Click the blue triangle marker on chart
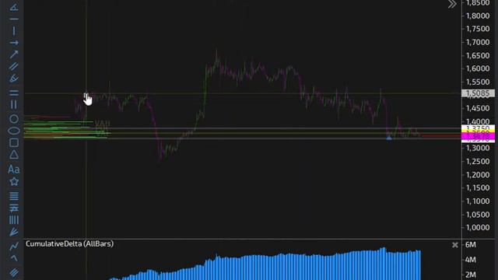This screenshot has height=280, width=498. (389, 138)
